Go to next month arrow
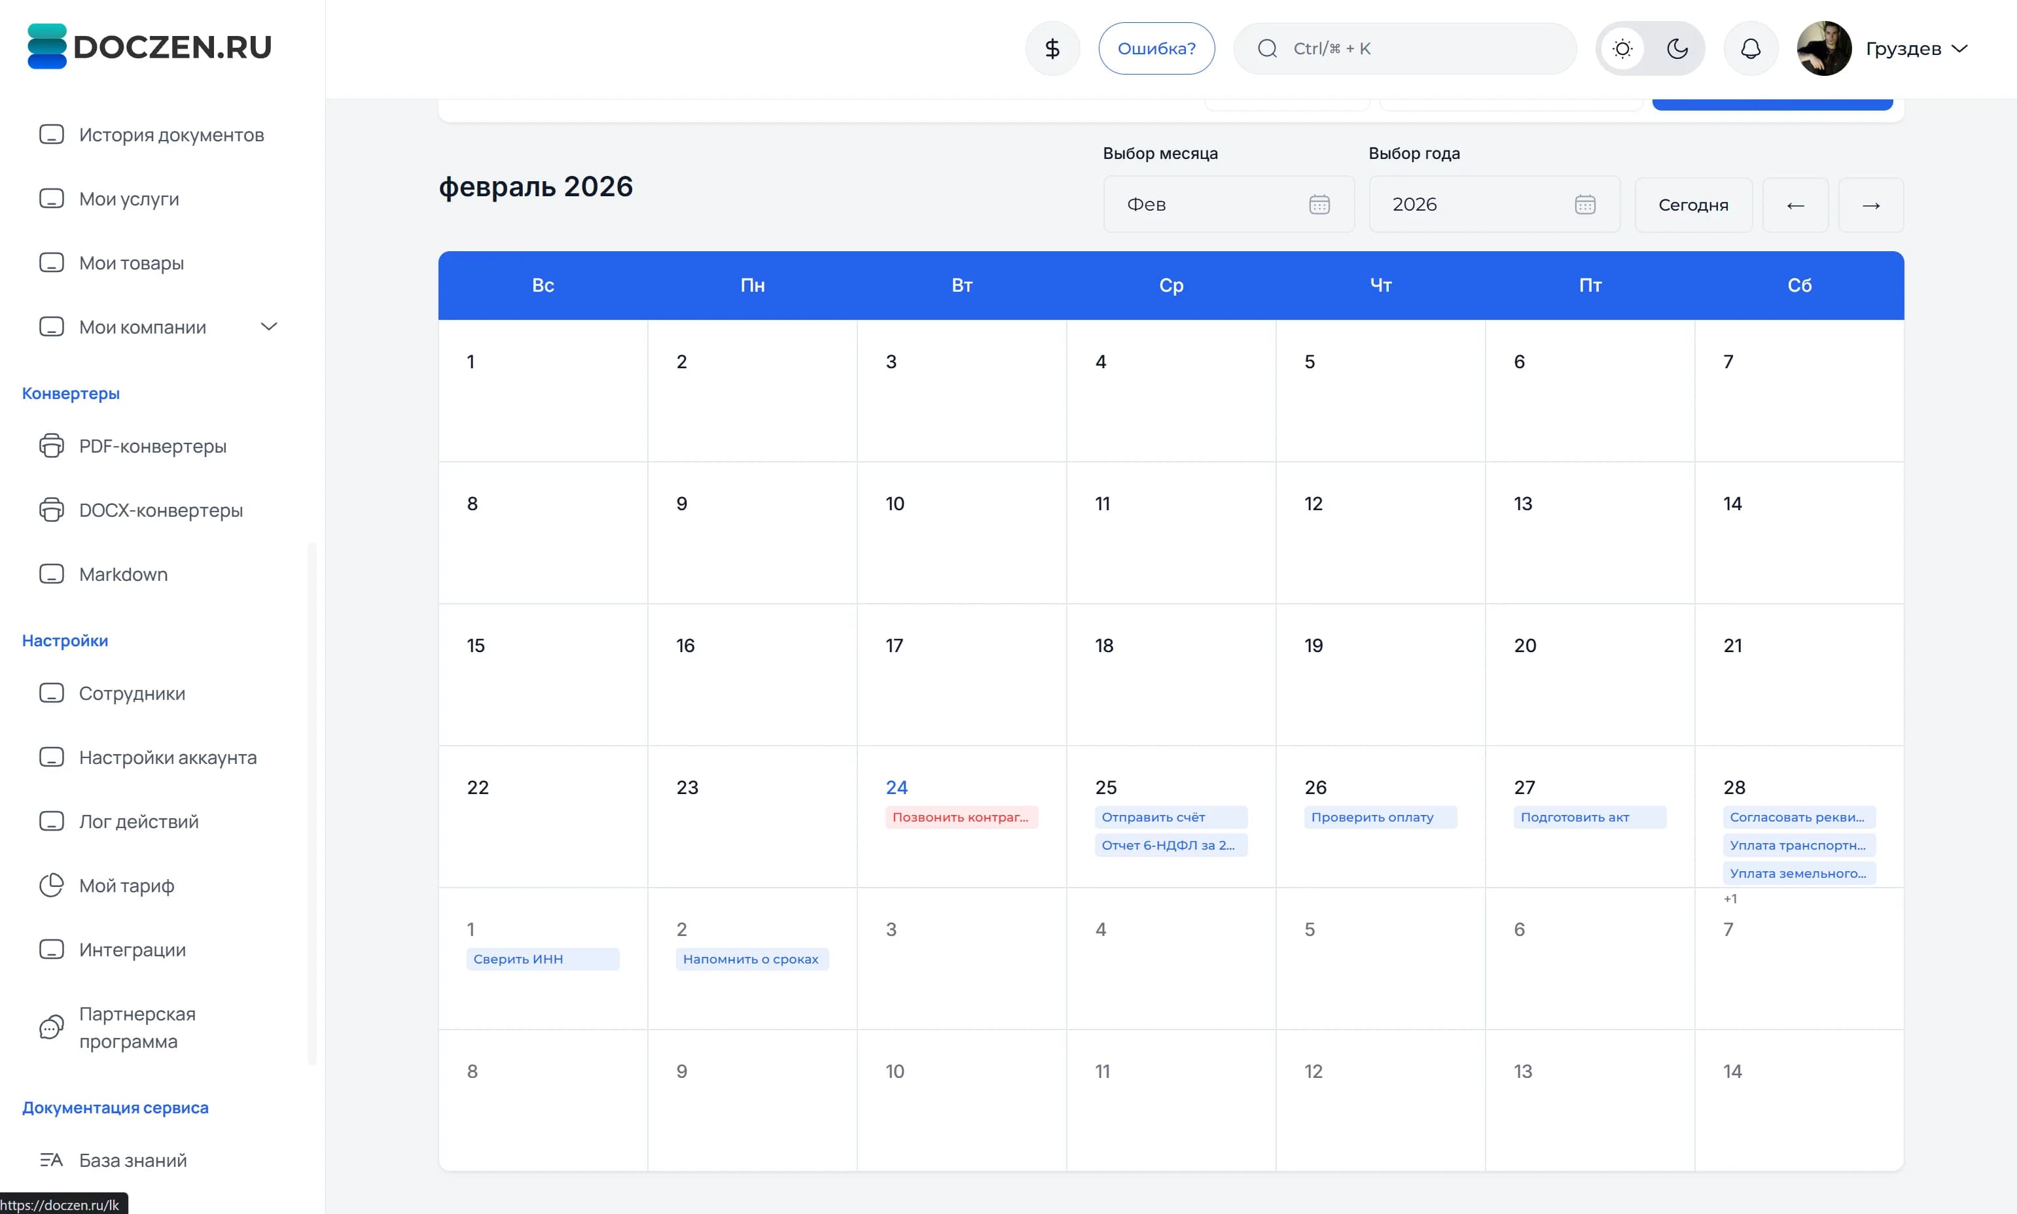Viewport: 2017px width, 1214px height. point(1870,205)
